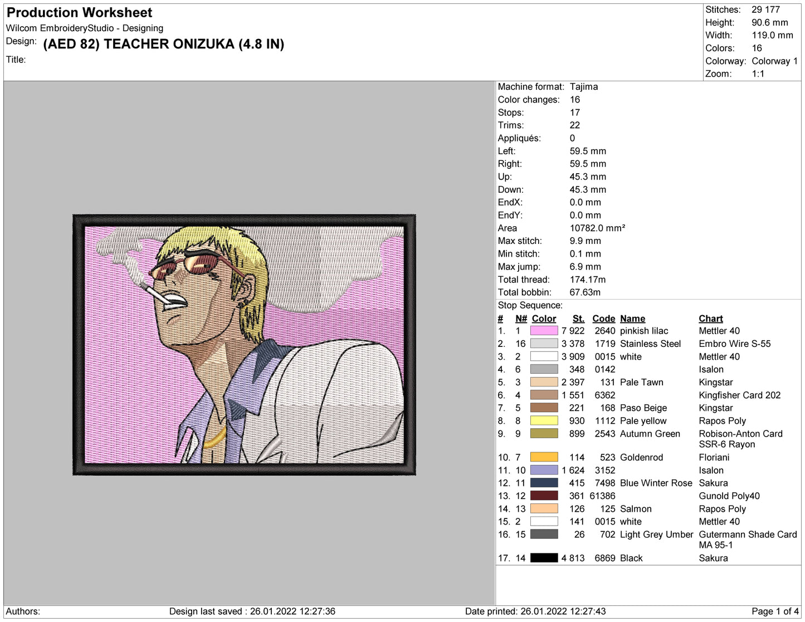This screenshot has height=622, width=805.
Task: Click the Autumn Green color swatch
Action: coord(544,433)
